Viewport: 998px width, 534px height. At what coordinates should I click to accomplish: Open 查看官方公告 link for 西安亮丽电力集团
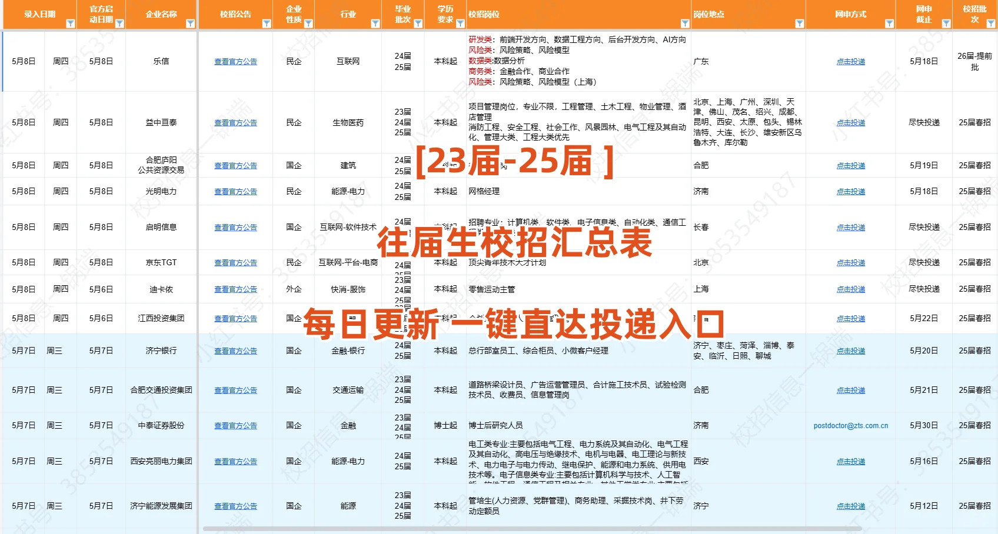coord(235,461)
